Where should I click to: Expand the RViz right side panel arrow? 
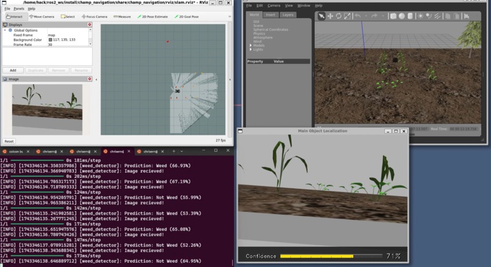click(230, 80)
